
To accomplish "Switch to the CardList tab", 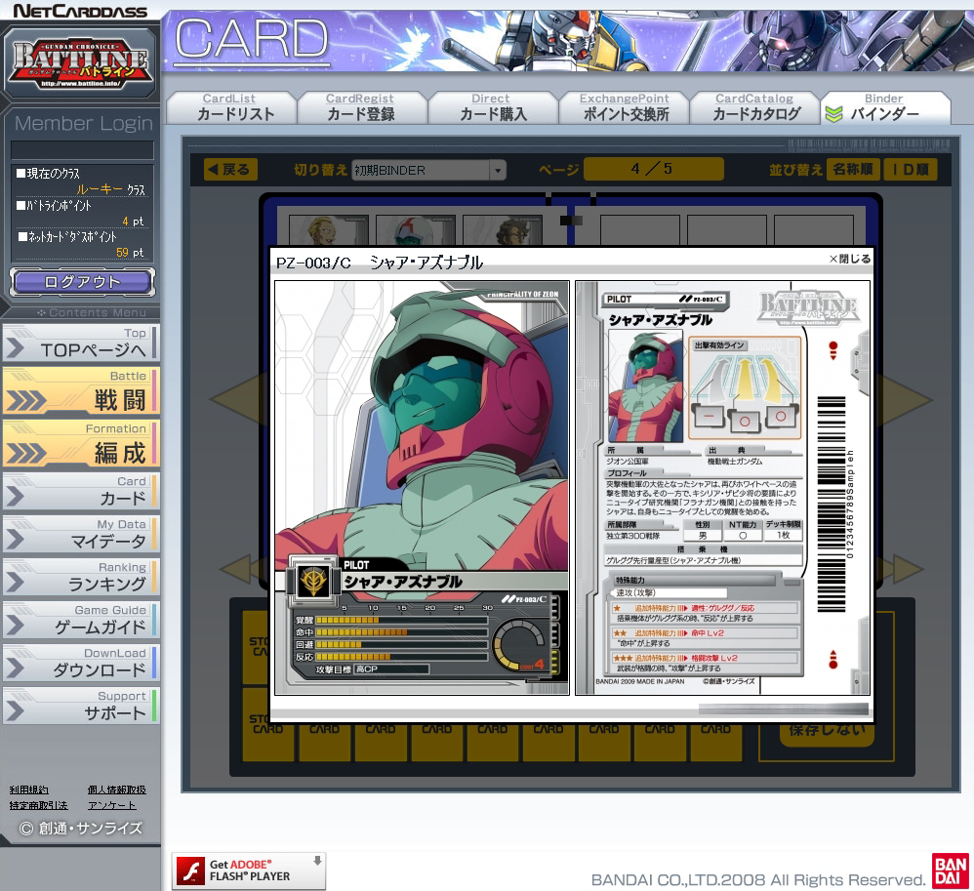I will [230, 107].
